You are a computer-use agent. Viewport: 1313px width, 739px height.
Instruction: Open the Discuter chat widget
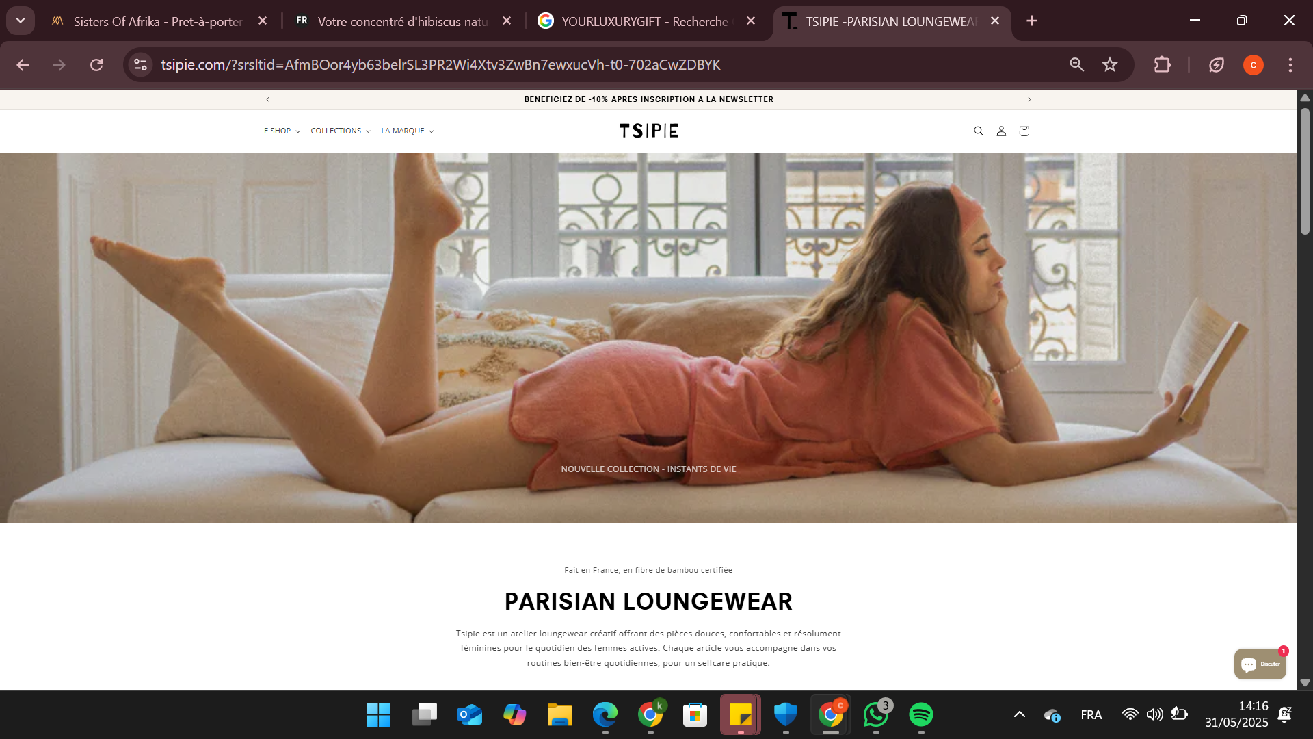[1260, 664]
